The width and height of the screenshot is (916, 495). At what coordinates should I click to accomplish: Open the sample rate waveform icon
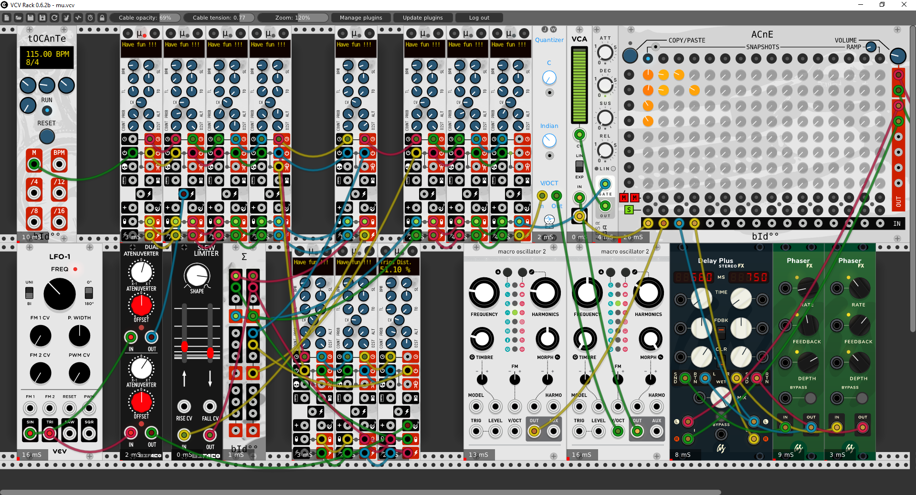coord(78,18)
